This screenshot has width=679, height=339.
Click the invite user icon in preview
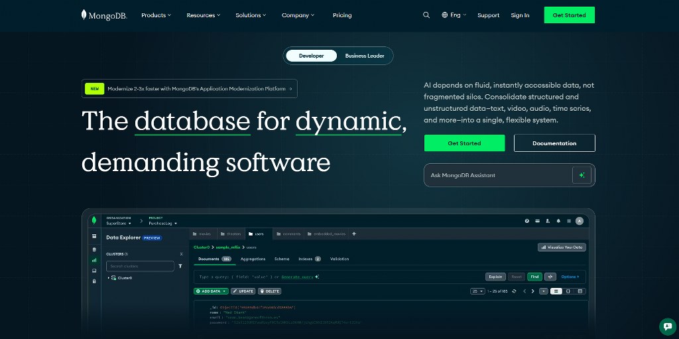(x=548, y=221)
